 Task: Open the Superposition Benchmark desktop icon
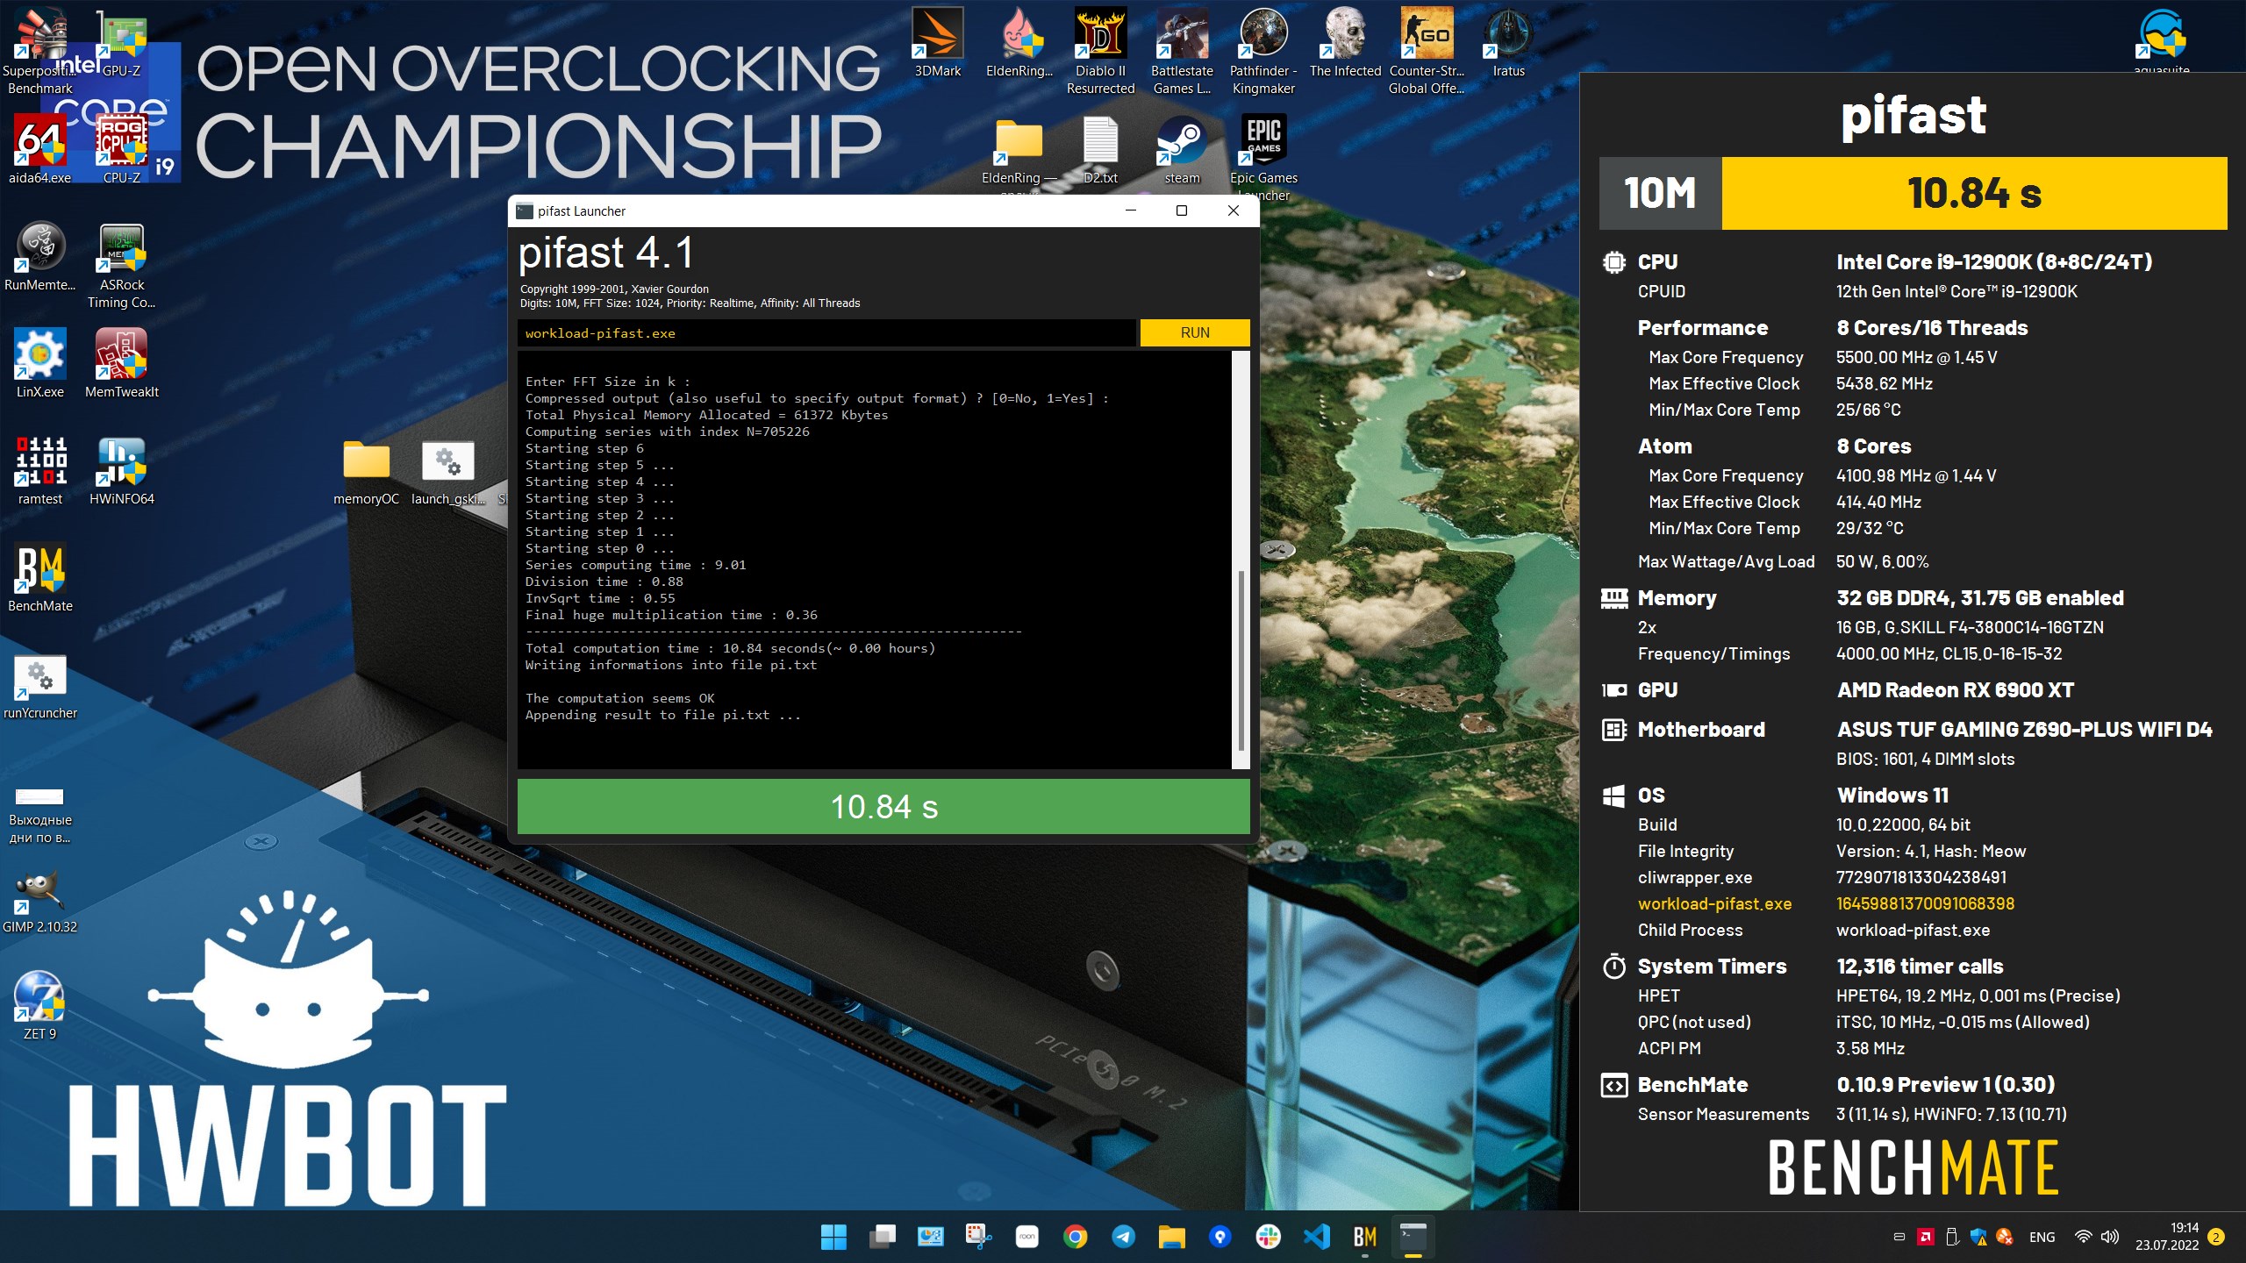click(x=39, y=51)
